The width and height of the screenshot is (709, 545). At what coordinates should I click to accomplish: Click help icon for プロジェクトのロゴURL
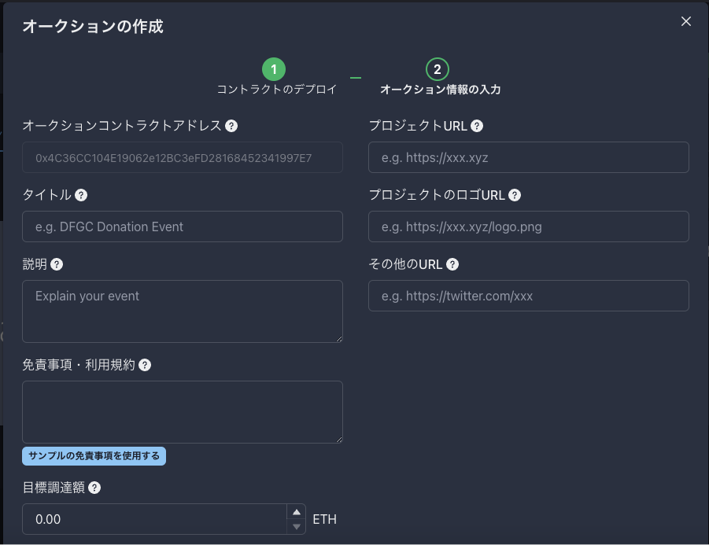click(x=515, y=195)
